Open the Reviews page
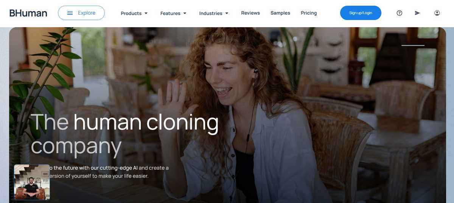The height and width of the screenshot is (203, 454). click(x=250, y=13)
